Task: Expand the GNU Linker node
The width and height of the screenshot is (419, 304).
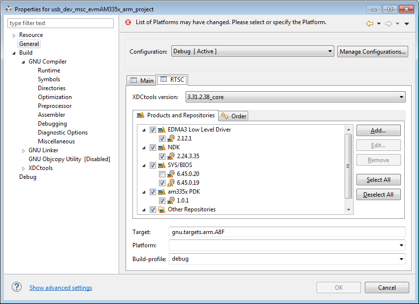Action: (23, 151)
